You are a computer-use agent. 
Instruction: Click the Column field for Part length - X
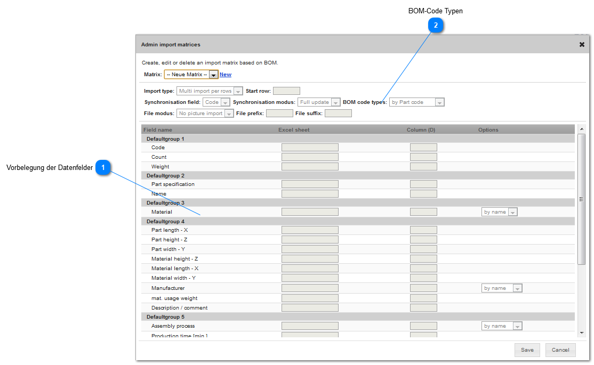coord(423,230)
